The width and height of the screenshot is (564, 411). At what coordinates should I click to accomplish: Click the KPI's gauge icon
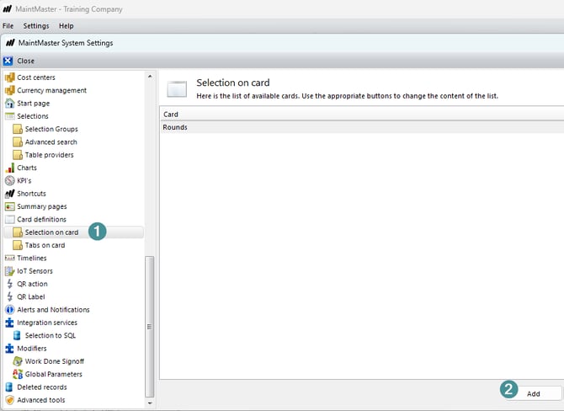tap(10, 181)
